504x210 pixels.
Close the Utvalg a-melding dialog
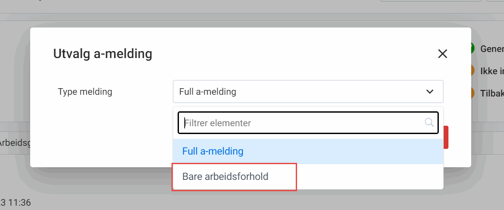pos(442,54)
